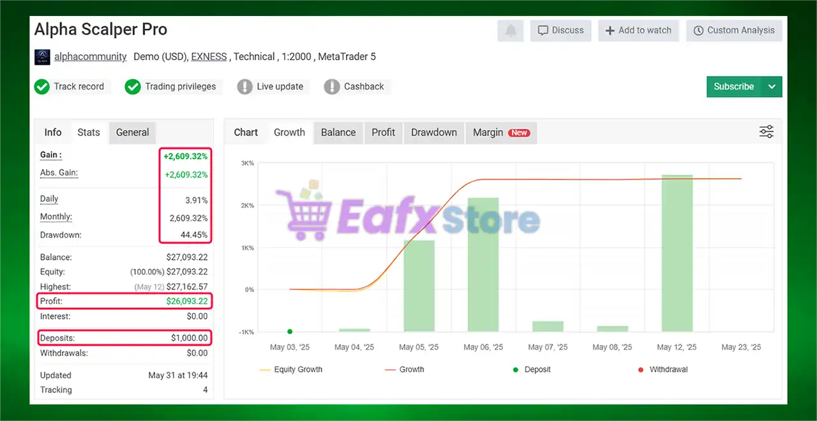Click the Updated May 31 at 19:44 value

click(178, 376)
